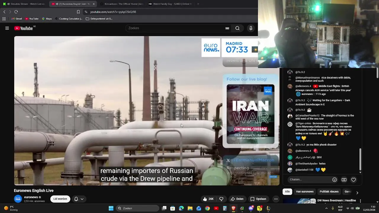Click the Lid worden button
The height and width of the screenshot is (213, 379).
[x=60, y=199]
